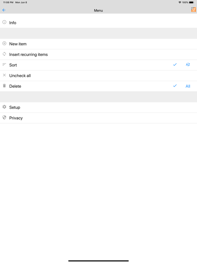This screenshot has height=263, width=197.
Task: Click the battery indicator
Action: pos(192,2)
